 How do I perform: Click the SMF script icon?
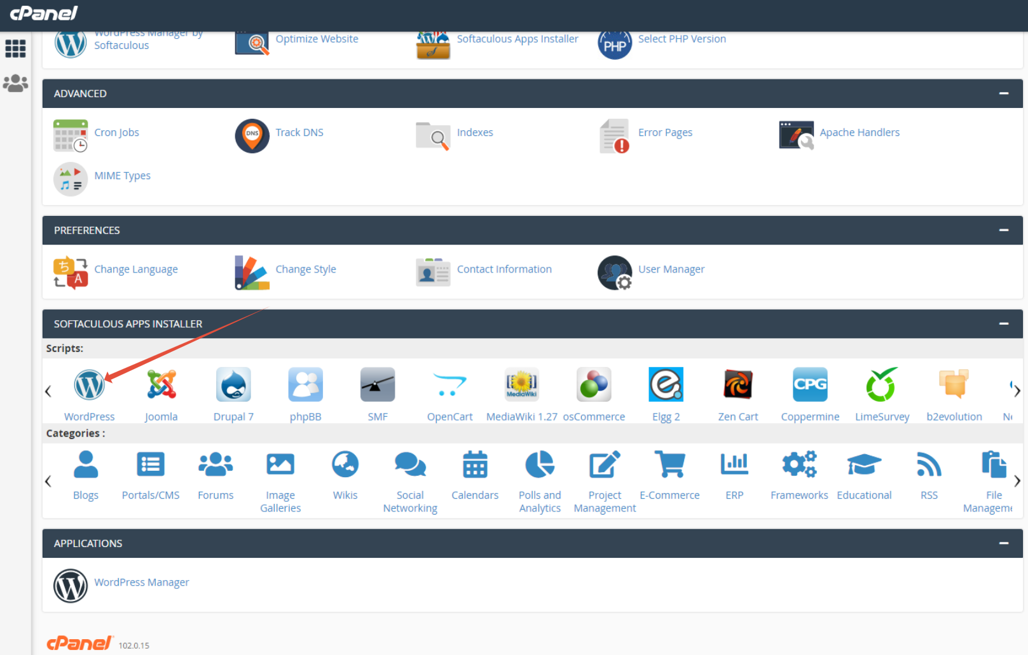[378, 384]
